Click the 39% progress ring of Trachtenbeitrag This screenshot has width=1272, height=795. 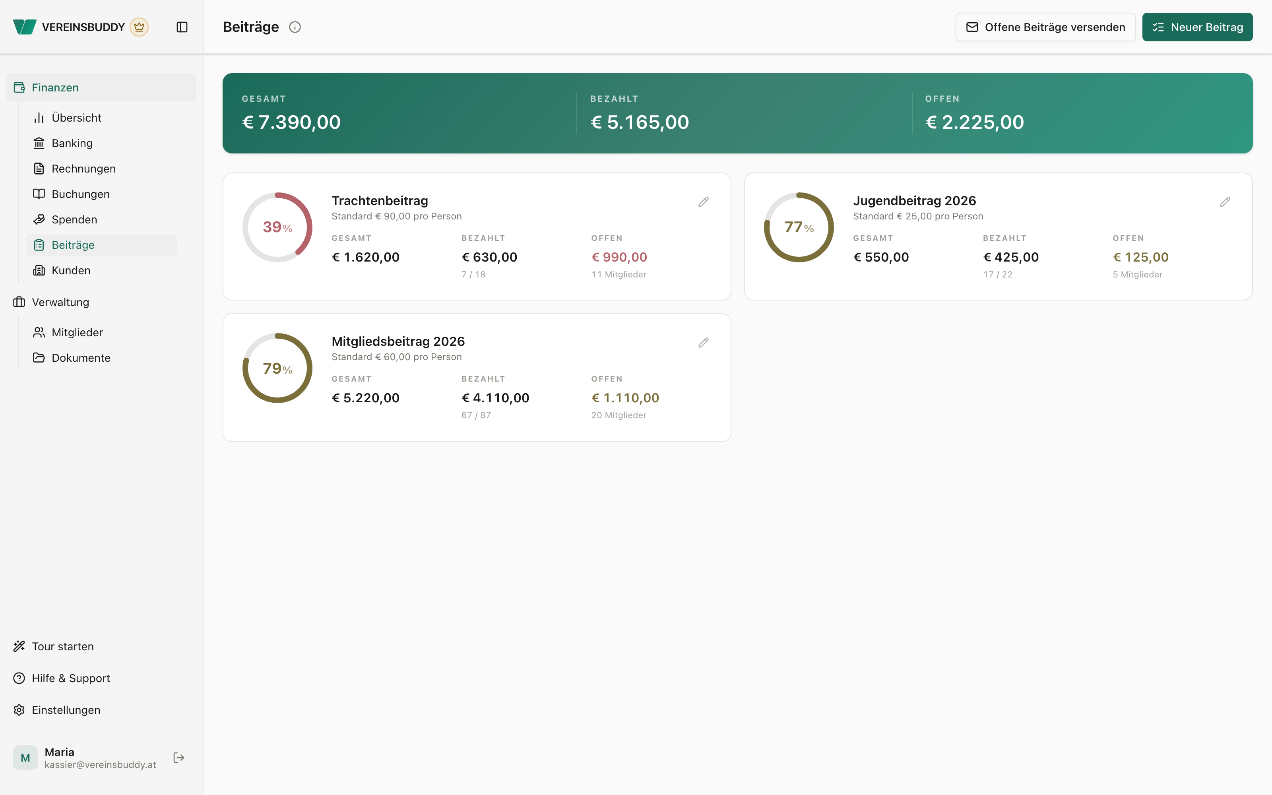click(x=277, y=227)
